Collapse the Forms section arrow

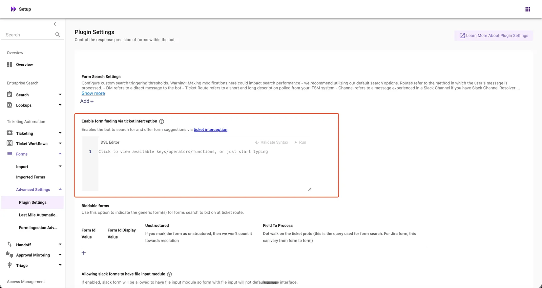coord(60,154)
